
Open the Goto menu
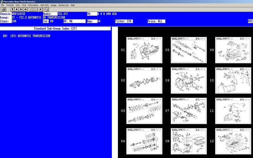tap(18, 5)
